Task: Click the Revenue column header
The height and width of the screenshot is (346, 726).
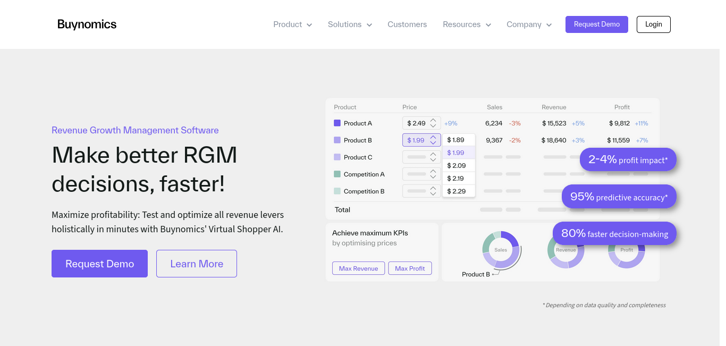Action: tap(554, 107)
